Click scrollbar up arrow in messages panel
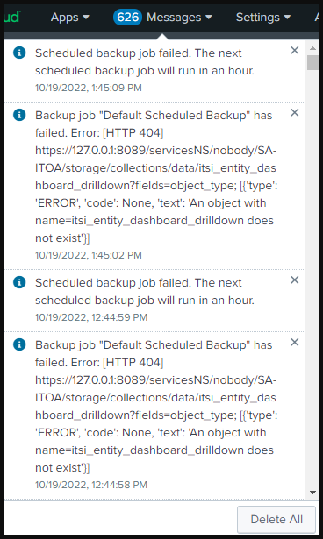Screen dimensions: 323x539 pyautogui.click(x=312, y=48)
